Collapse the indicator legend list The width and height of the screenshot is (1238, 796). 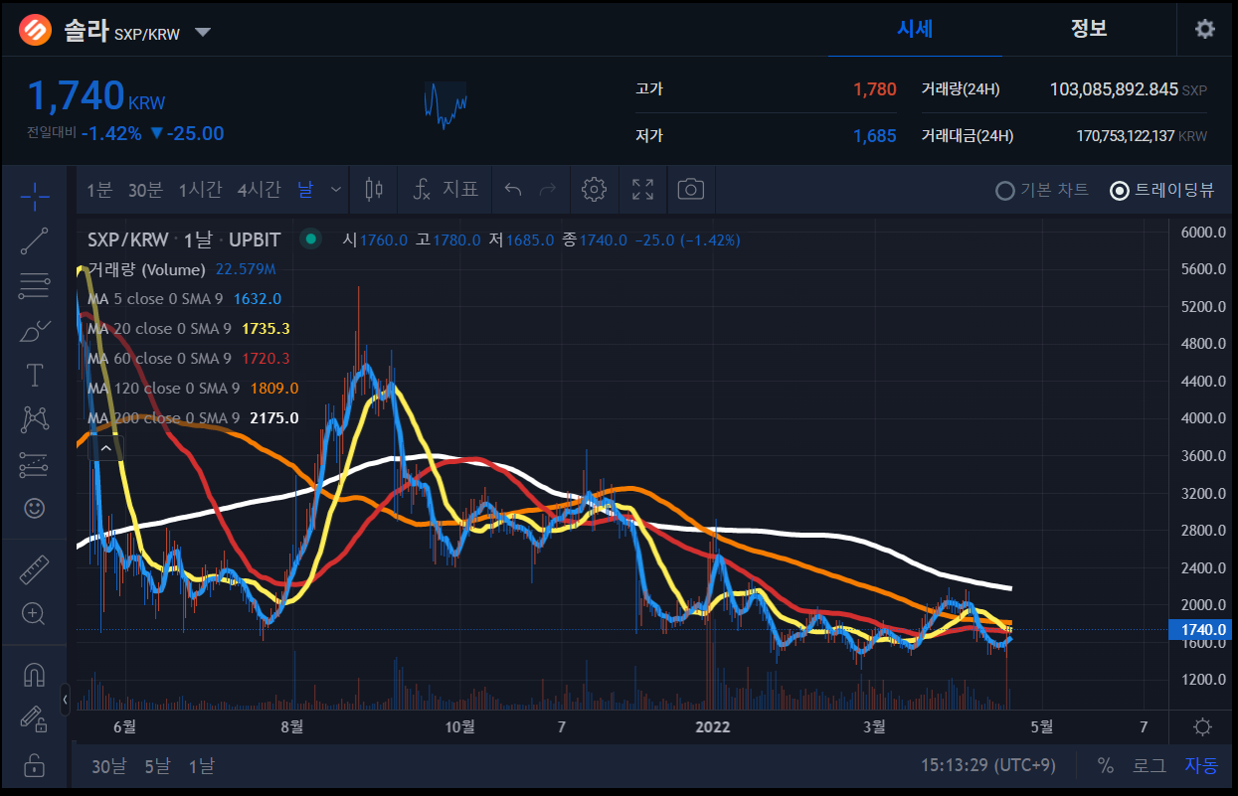105,448
